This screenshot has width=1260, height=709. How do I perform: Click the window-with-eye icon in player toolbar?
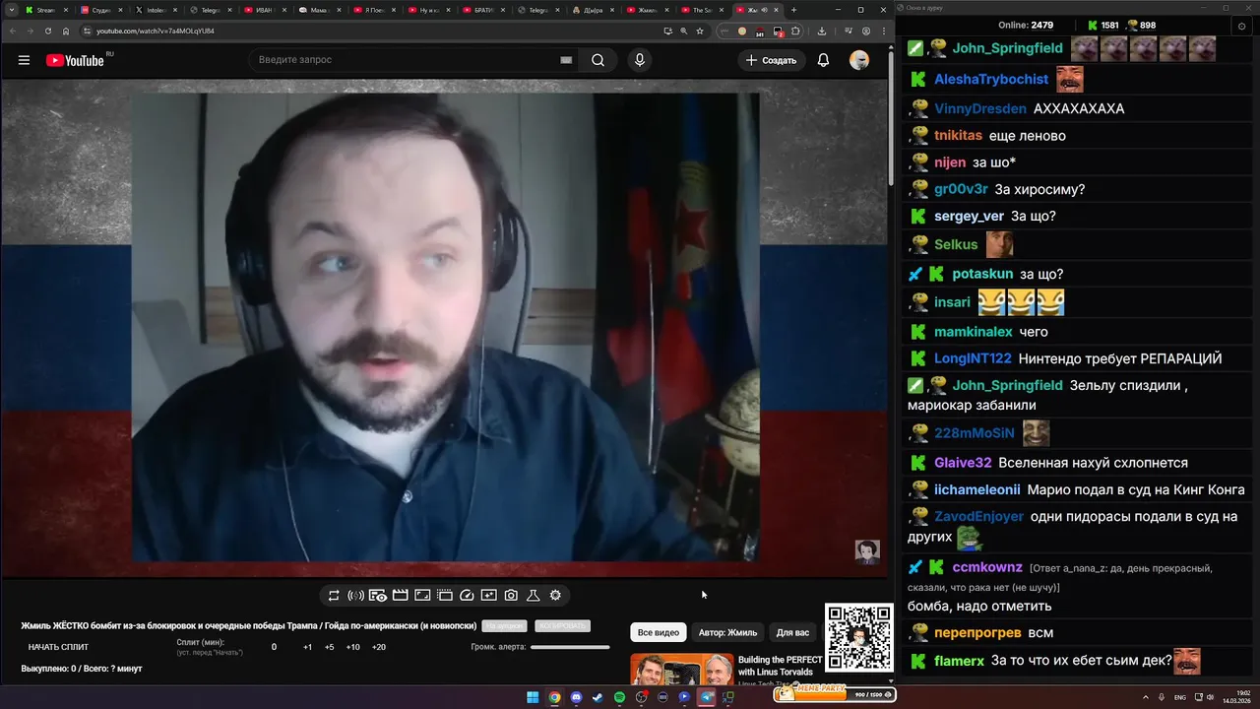[378, 595]
